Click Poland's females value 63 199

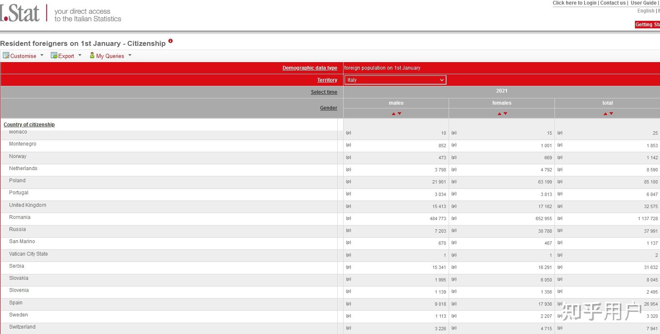545,182
